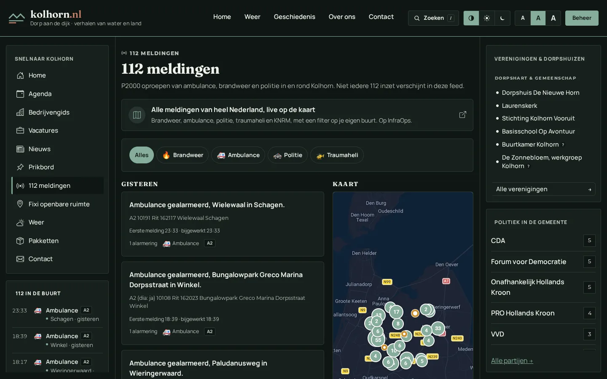607x379 pixels.
Task: Filter meldingen by Brandweer
Action: tap(183, 155)
